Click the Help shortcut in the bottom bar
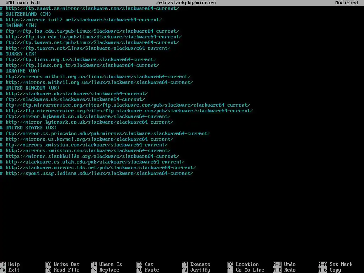This screenshot has height=273, width=364. click(10, 264)
